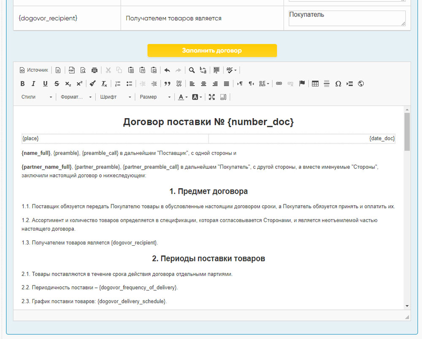Toggle strikethrough formatting

(57, 84)
